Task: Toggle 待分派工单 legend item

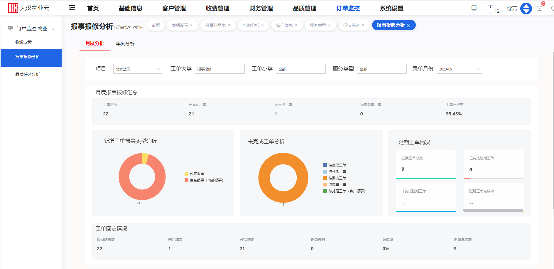Action: click(335, 172)
